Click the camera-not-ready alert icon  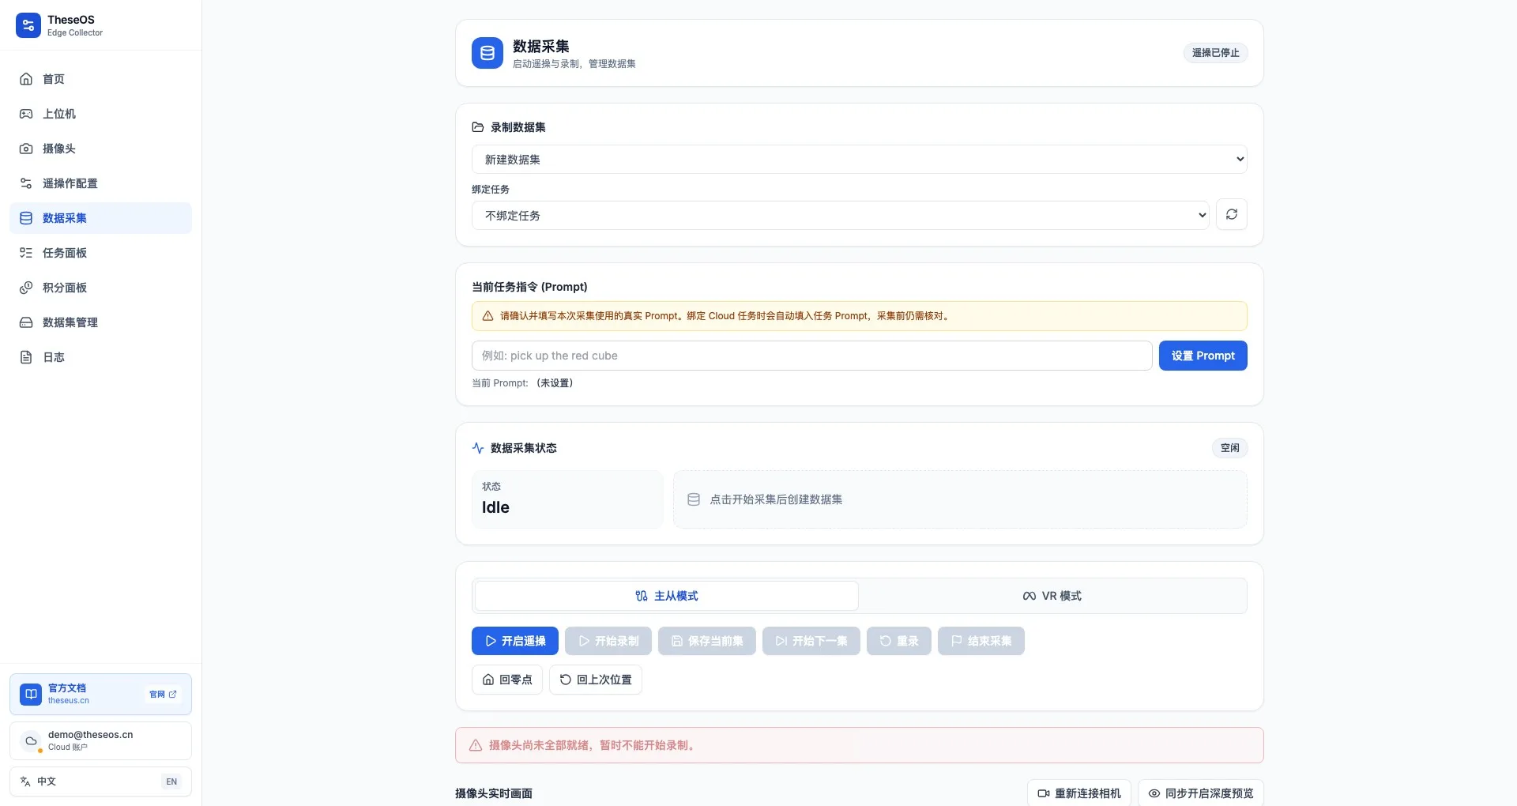coord(476,745)
